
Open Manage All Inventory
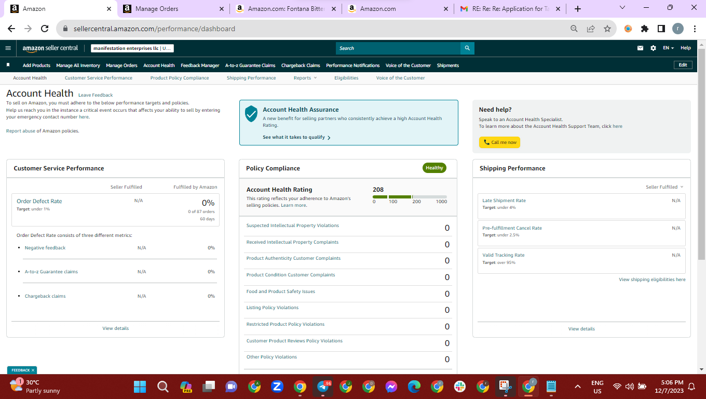(x=78, y=65)
